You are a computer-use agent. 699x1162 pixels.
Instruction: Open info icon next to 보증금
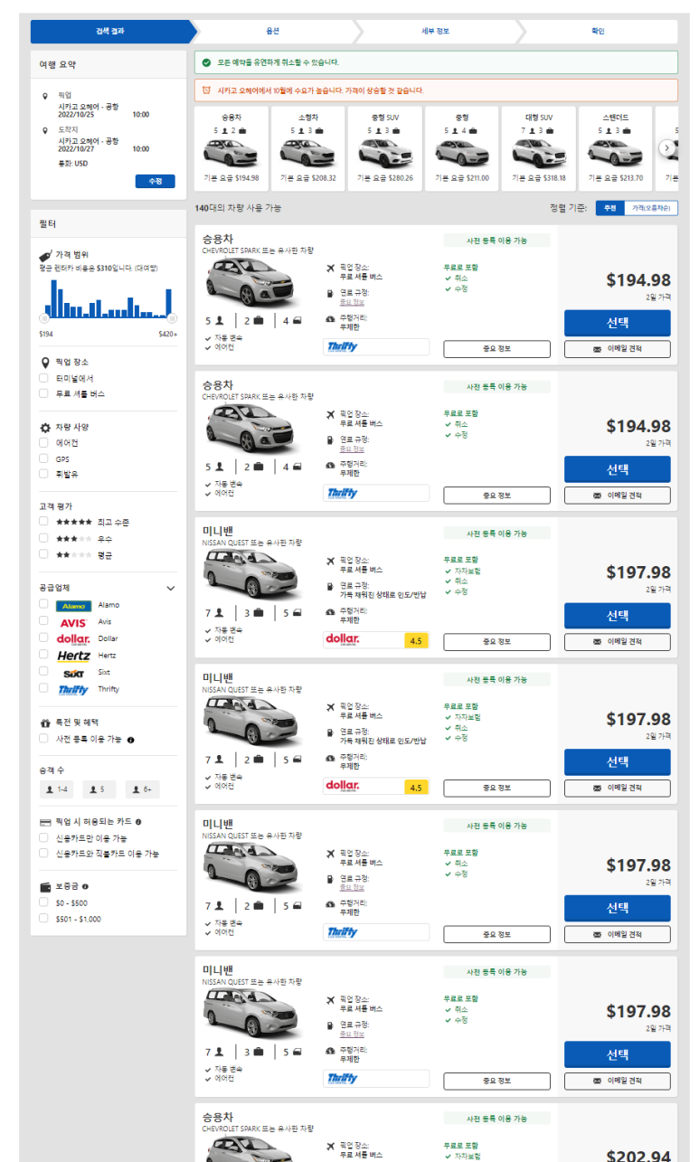coord(85,887)
